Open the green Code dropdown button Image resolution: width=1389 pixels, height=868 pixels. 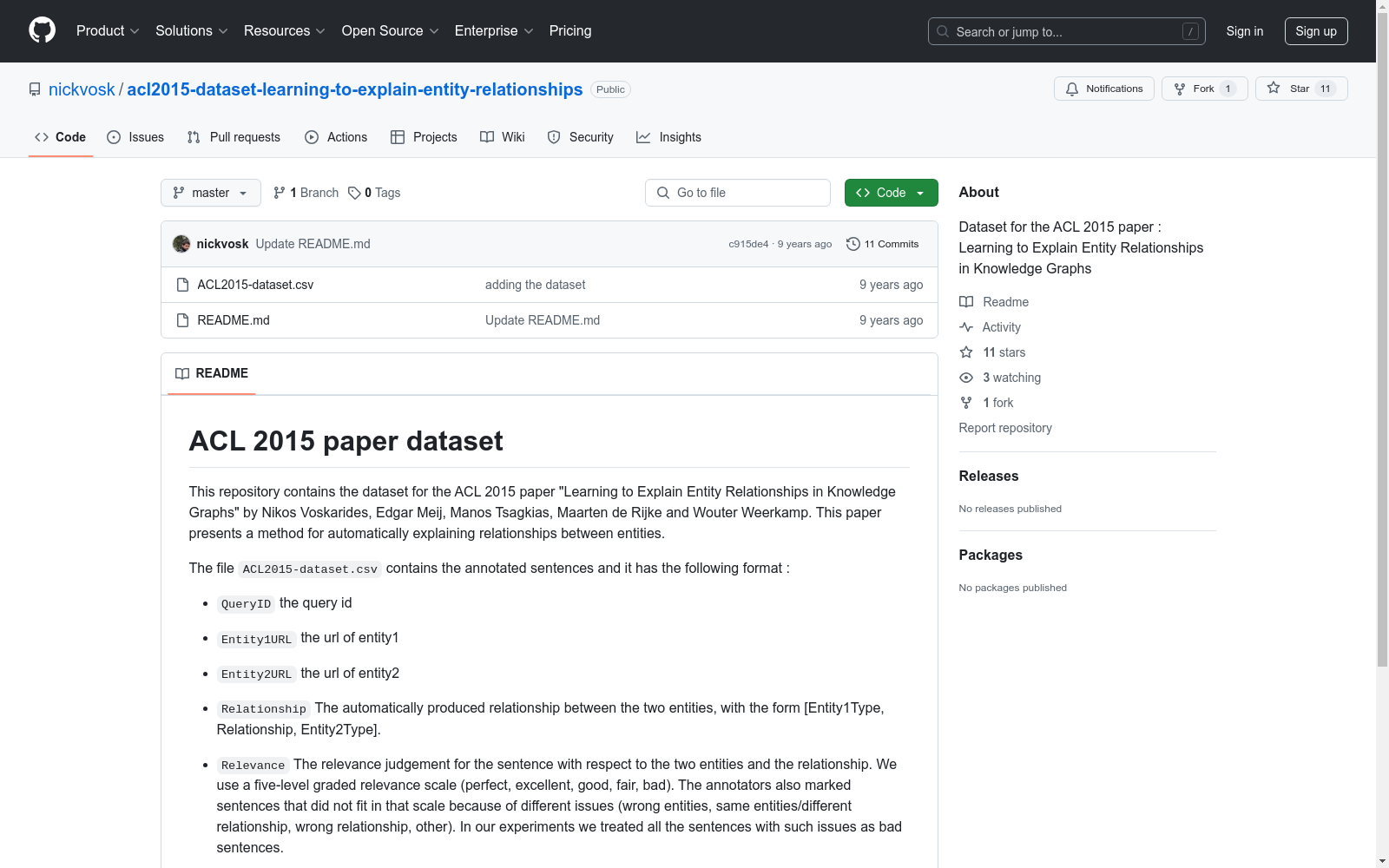tap(891, 193)
